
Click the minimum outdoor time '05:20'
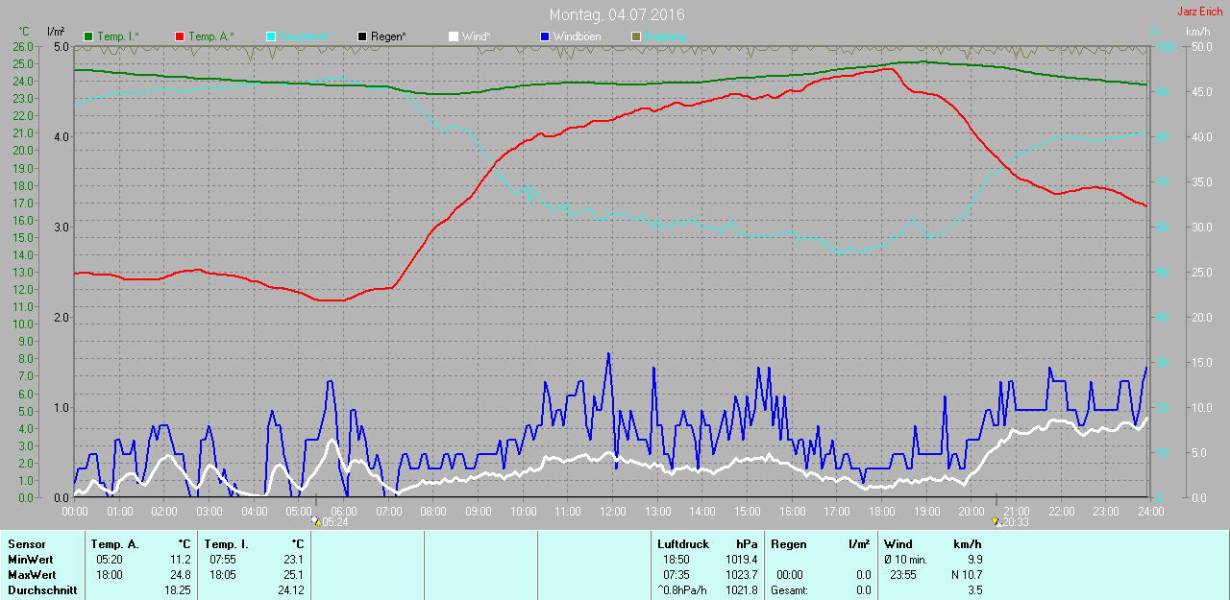[x=110, y=560]
